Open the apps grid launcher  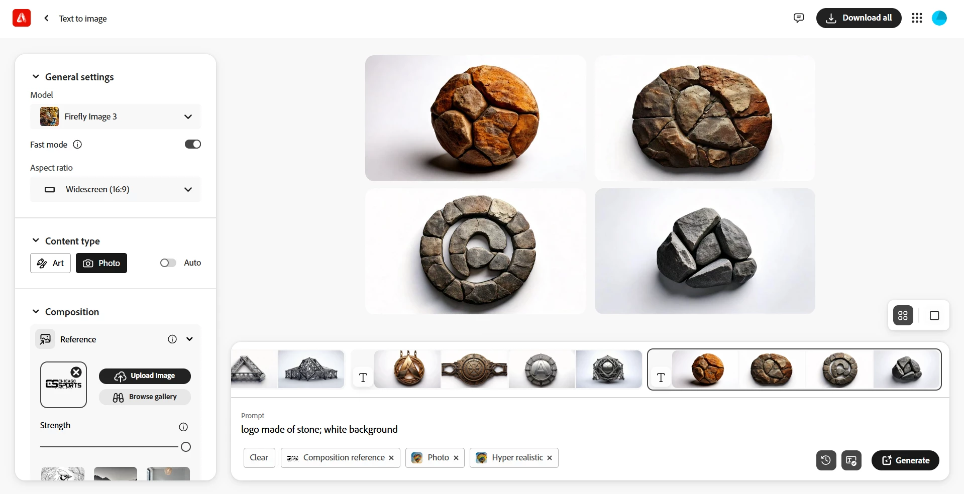coord(917,18)
